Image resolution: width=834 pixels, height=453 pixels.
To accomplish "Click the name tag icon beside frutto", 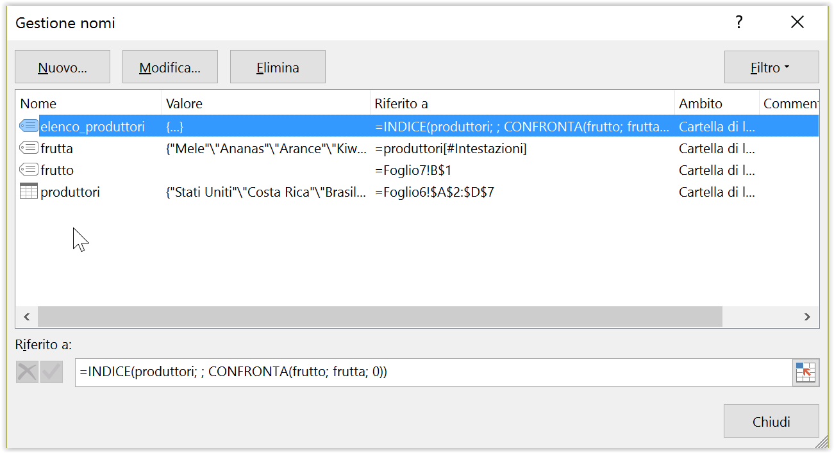I will coord(29,170).
